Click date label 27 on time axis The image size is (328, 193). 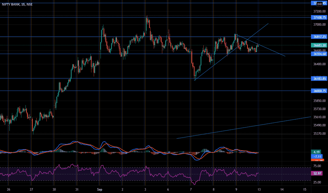tap(31, 189)
